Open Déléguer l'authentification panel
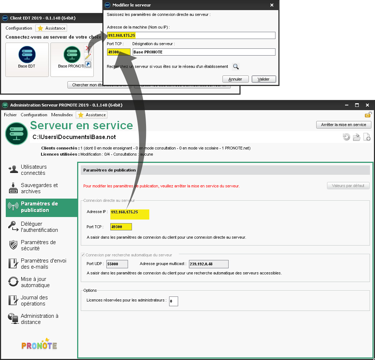 pos(41,227)
